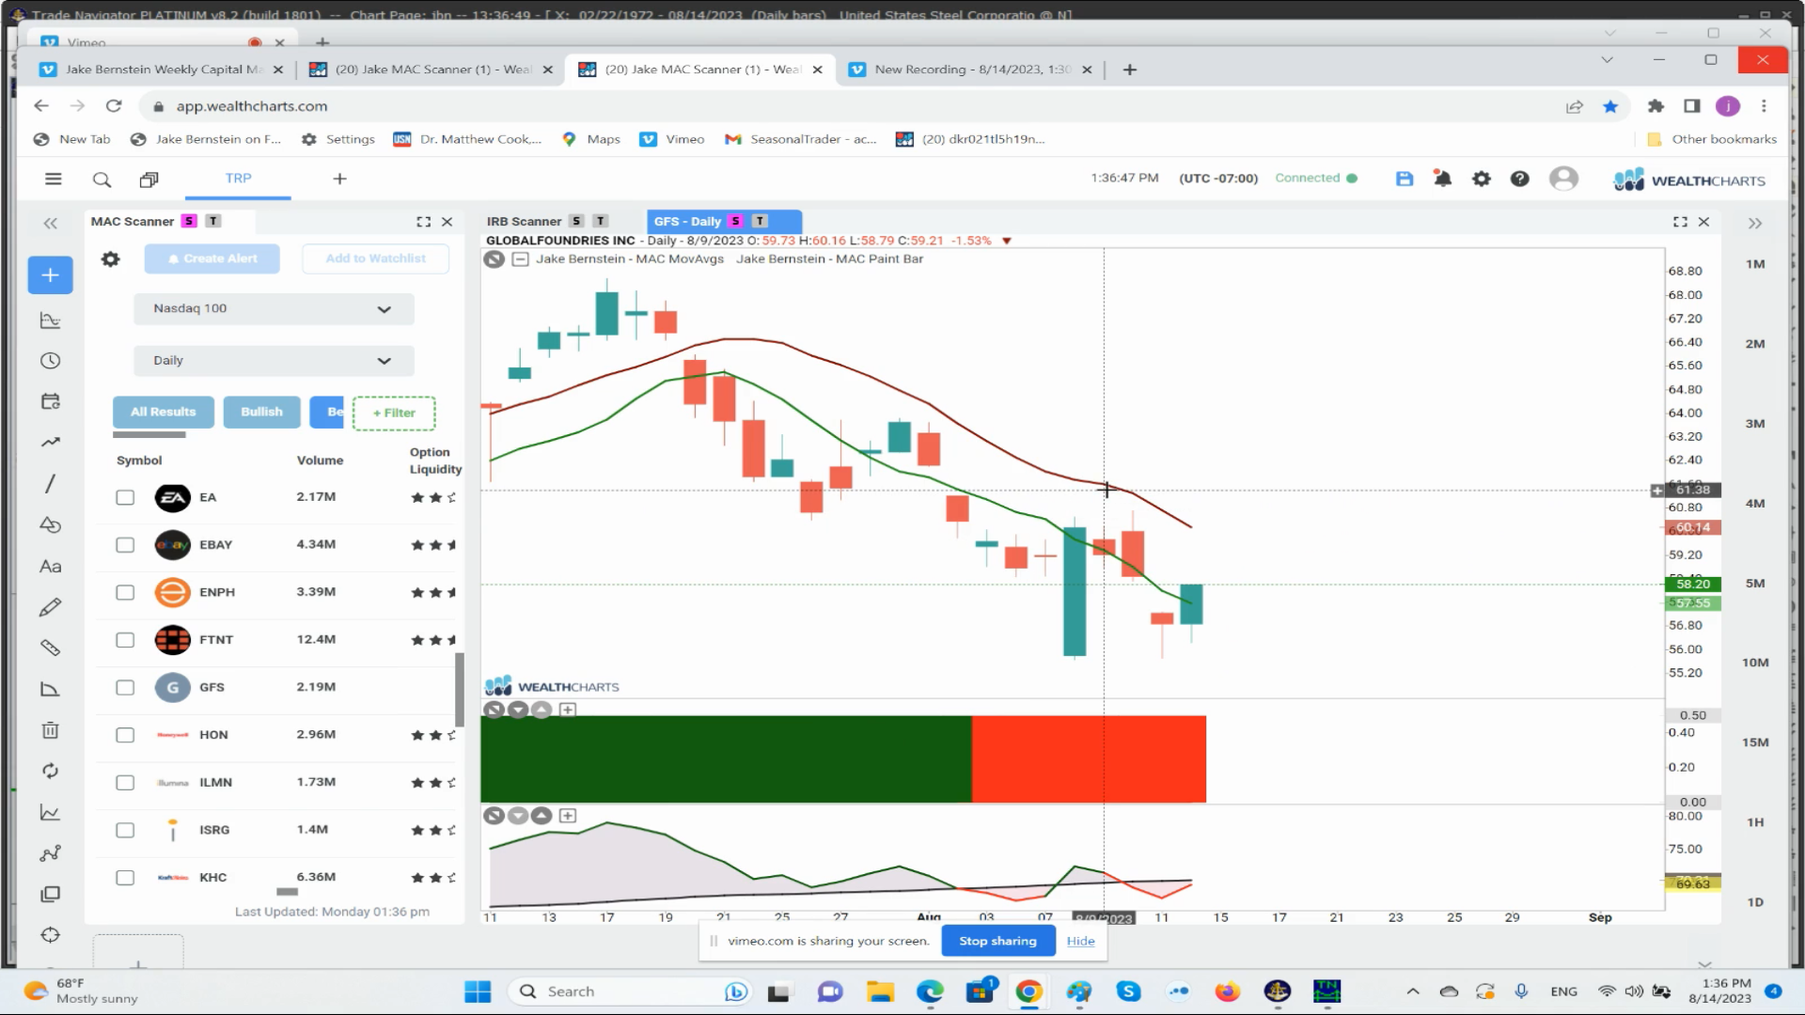Click the trash delete drawings tool
The width and height of the screenshot is (1805, 1015).
coord(51,730)
